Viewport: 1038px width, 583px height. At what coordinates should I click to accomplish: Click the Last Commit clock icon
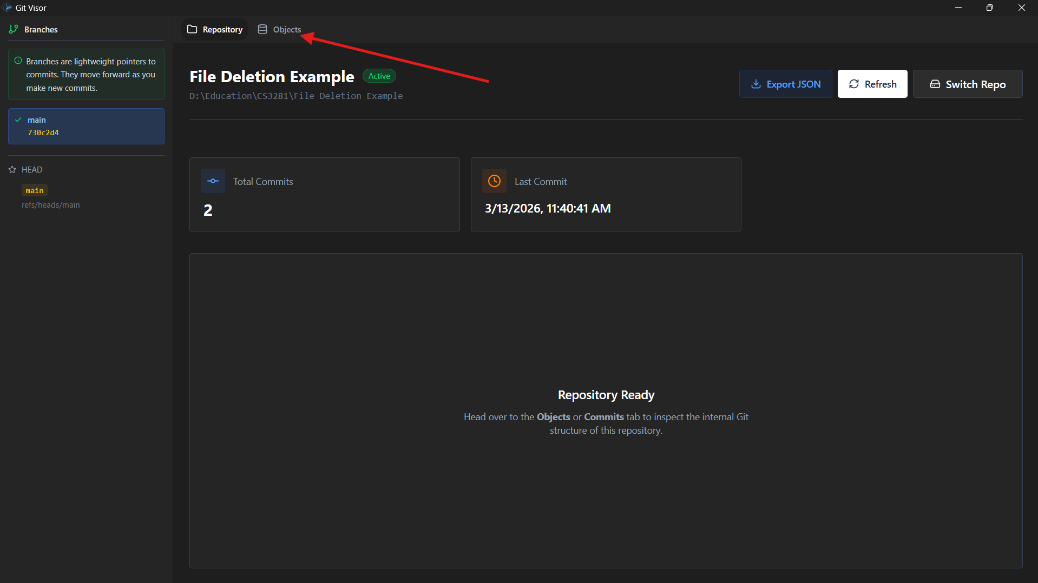coord(494,181)
